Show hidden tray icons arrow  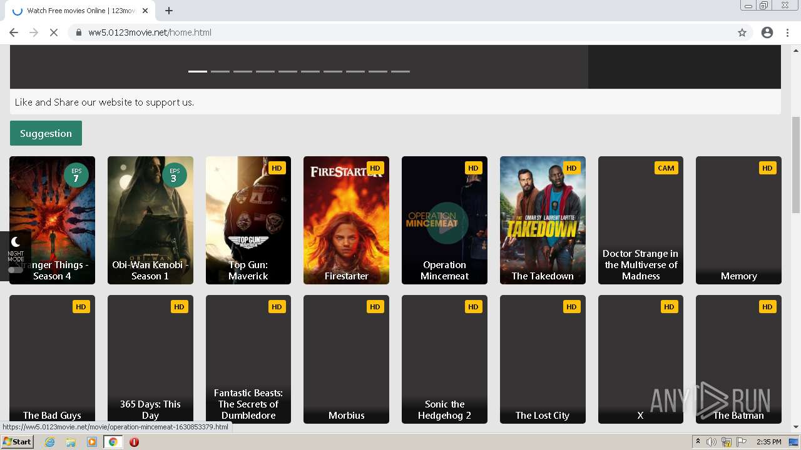tap(698, 442)
